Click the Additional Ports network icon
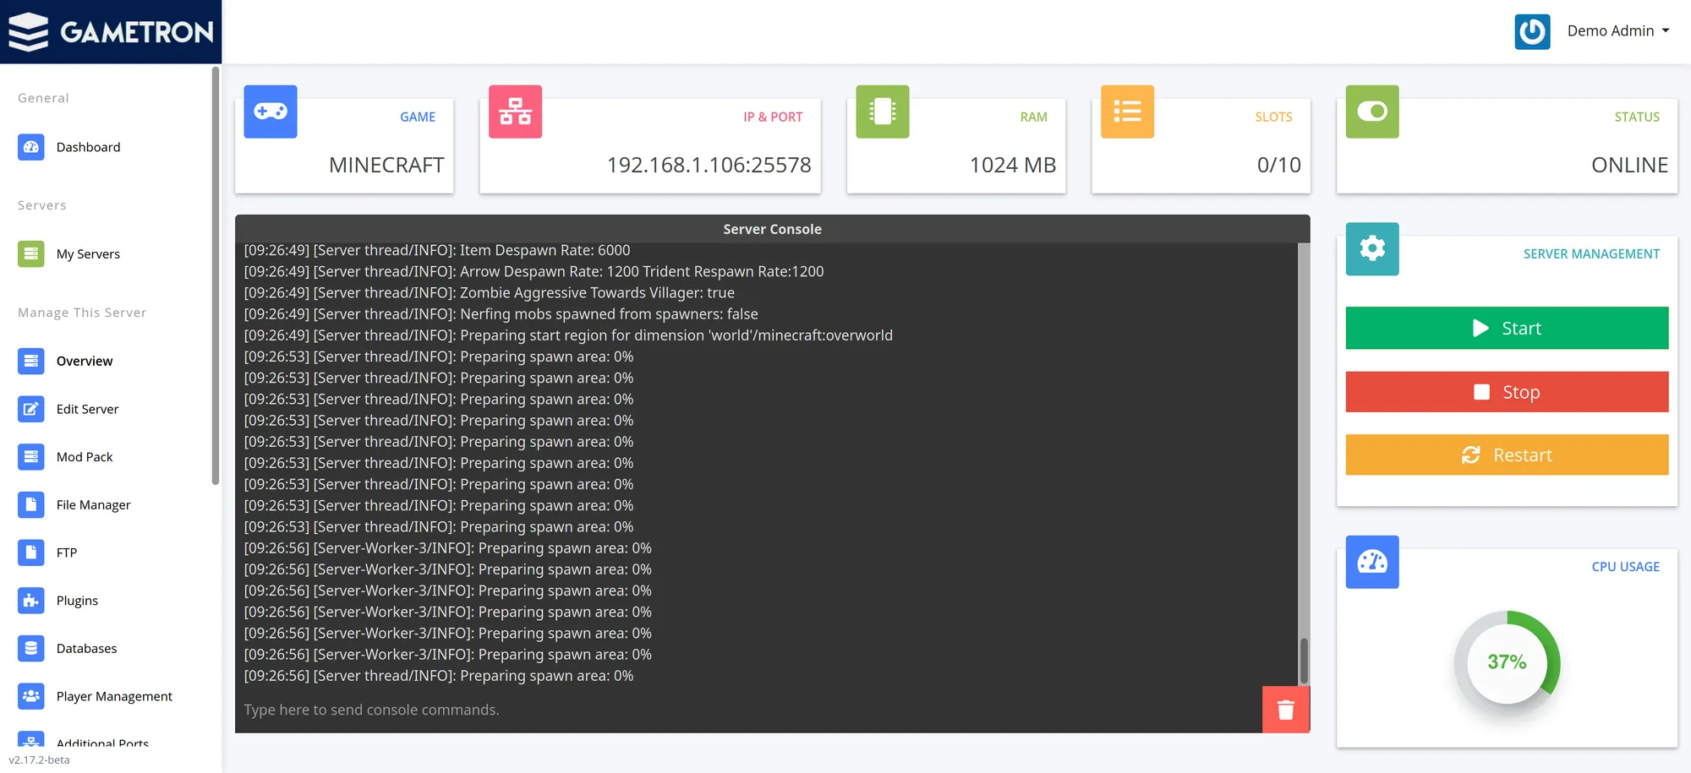Screen dimensions: 1691x773 (x=31, y=739)
